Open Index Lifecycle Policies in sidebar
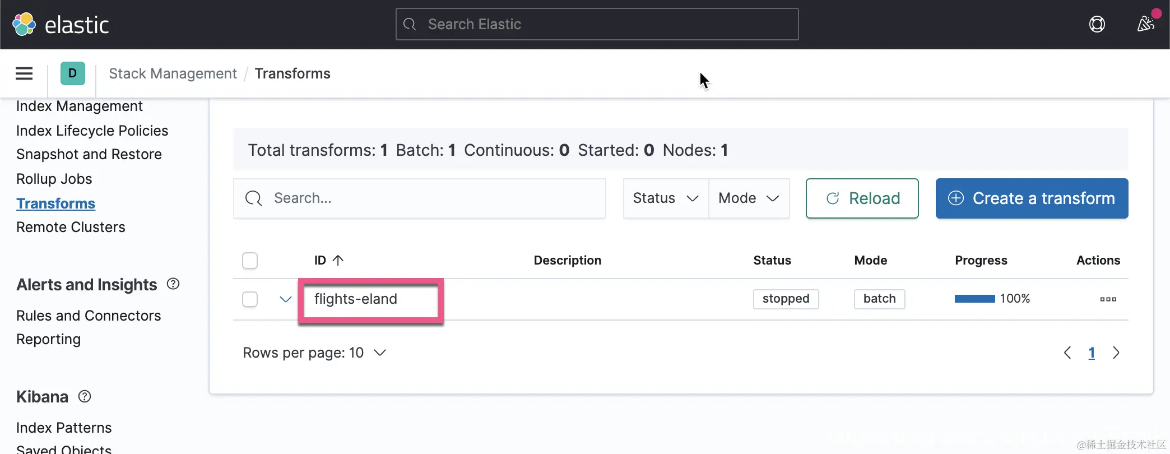 92,131
